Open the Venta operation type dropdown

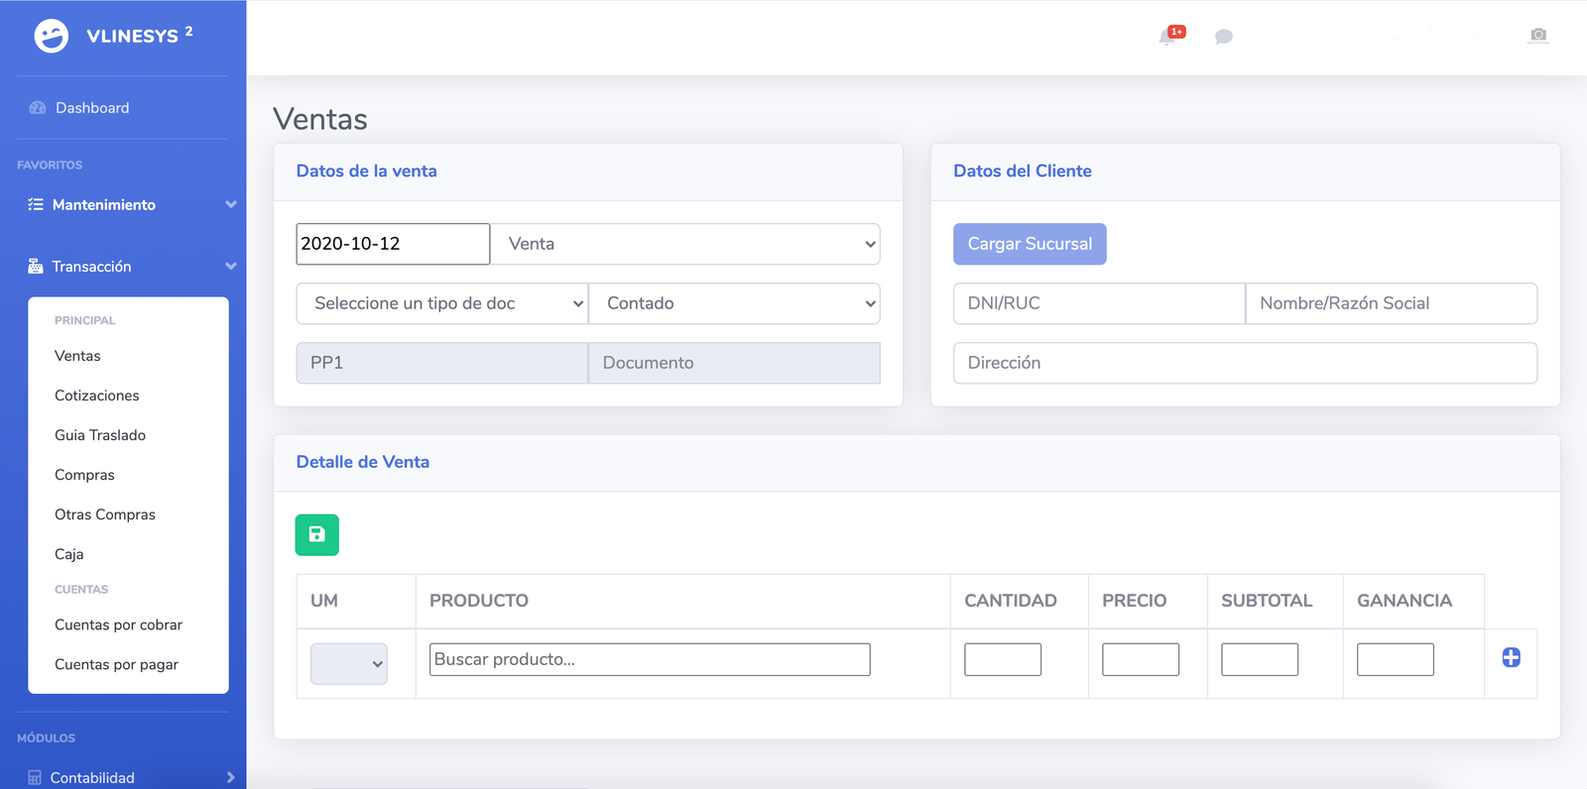pyautogui.click(x=685, y=244)
